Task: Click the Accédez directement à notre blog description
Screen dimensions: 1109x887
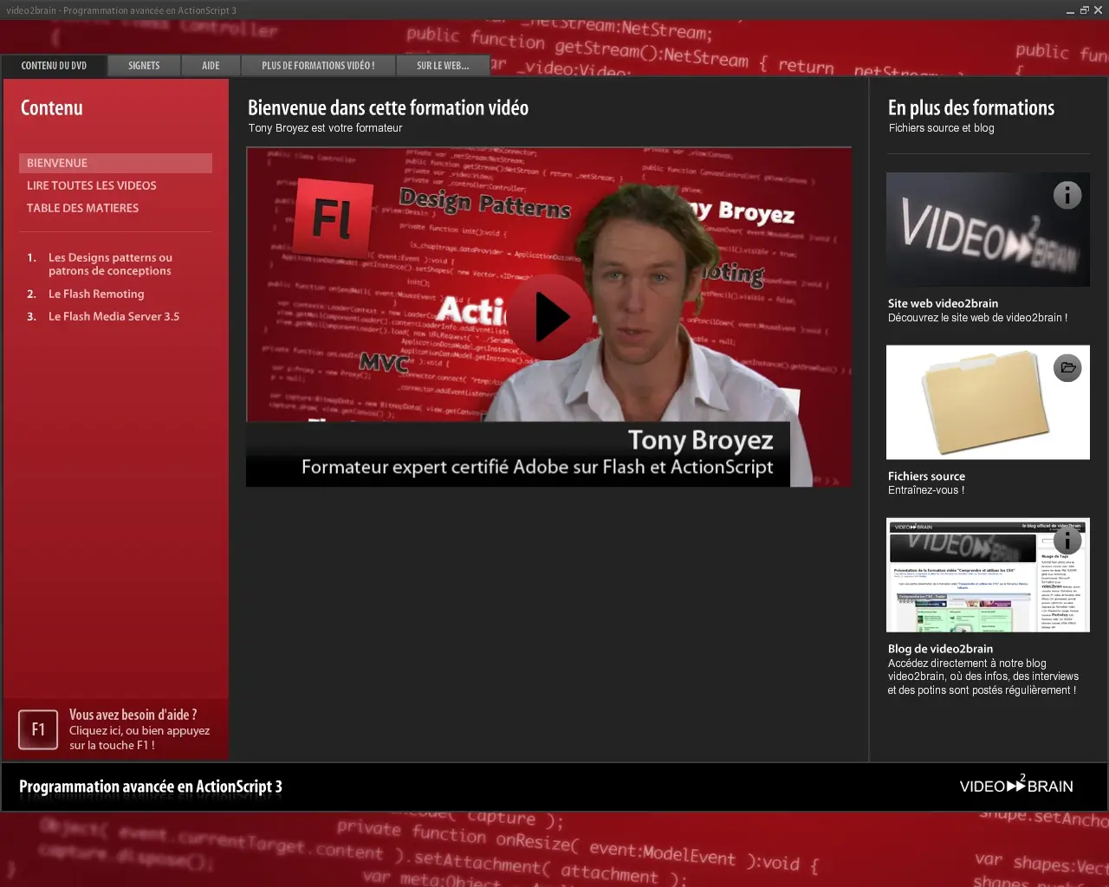Action: (x=983, y=677)
